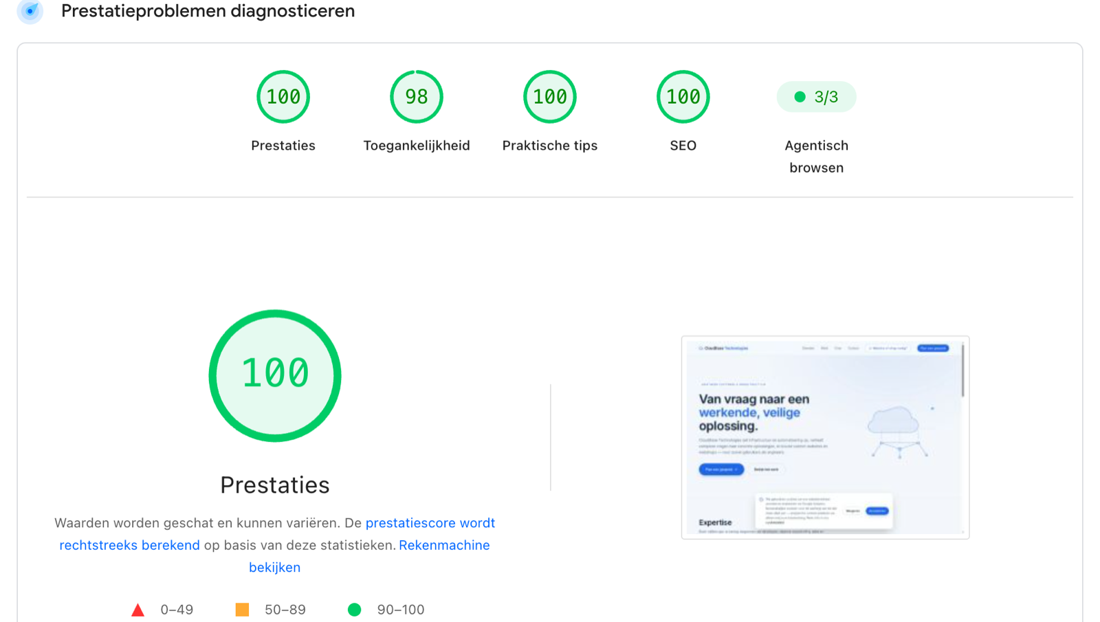Click the red triangle legend icon

(138, 610)
